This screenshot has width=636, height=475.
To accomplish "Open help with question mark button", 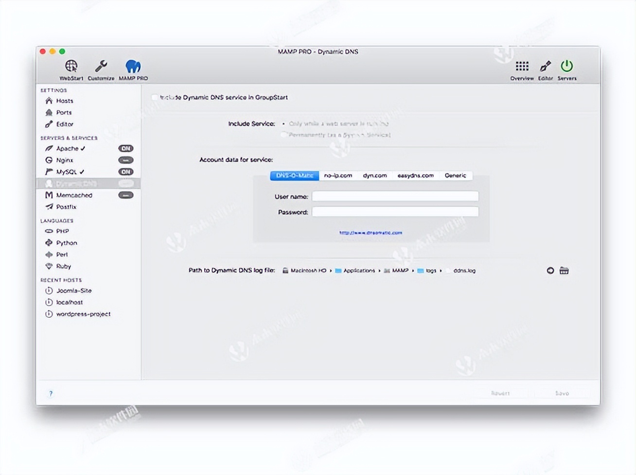I will tap(51, 394).
